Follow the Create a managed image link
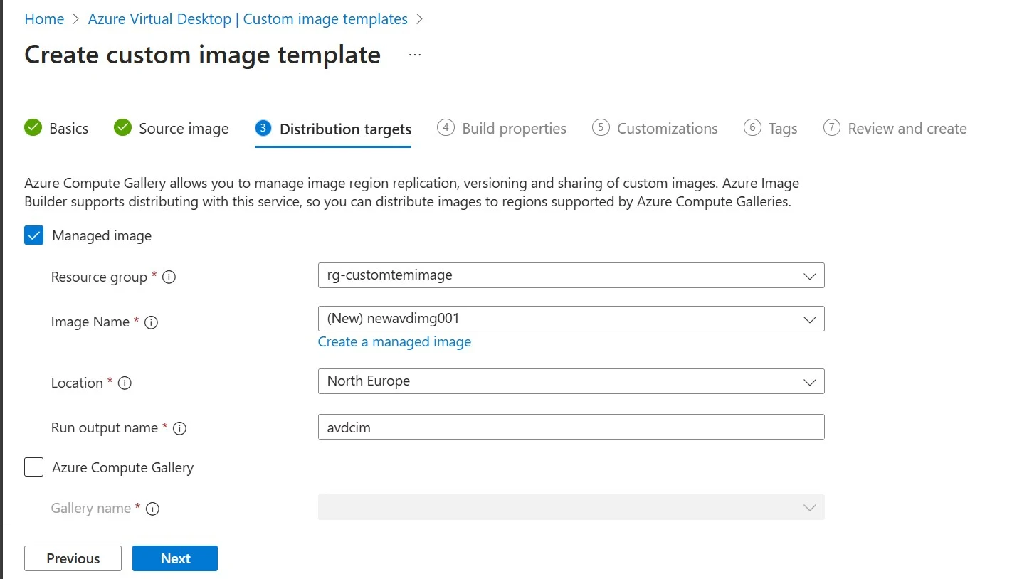This screenshot has width=1012, height=579. 394,342
